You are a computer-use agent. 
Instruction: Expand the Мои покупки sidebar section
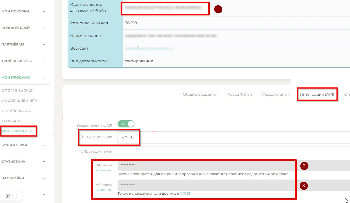23,11
